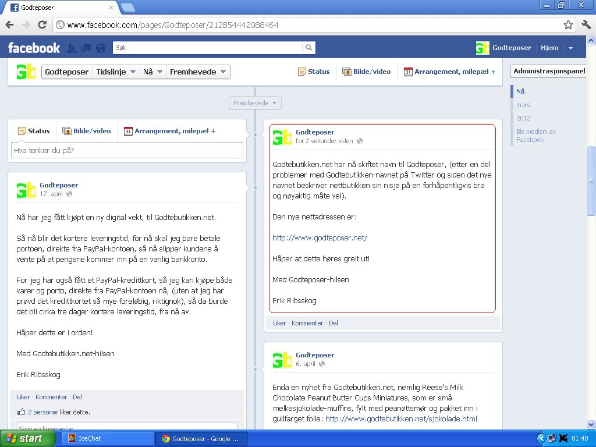The width and height of the screenshot is (596, 447).
Task: Like the 17. april post
Action: [x=23, y=397]
